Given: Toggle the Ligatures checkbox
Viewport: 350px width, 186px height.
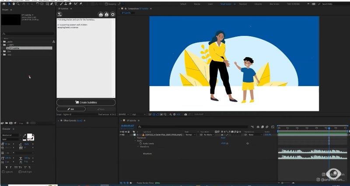Looking at the screenshot, I should point(3,172).
